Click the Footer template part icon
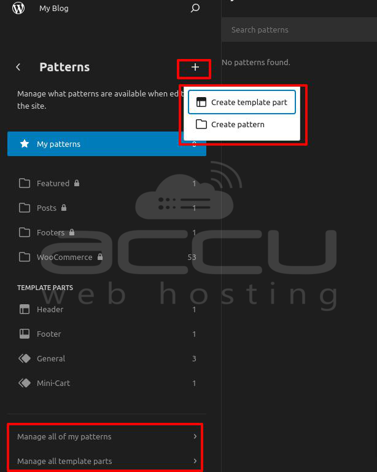Image resolution: width=377 pixels, height=472 pixels. point(25,334)
